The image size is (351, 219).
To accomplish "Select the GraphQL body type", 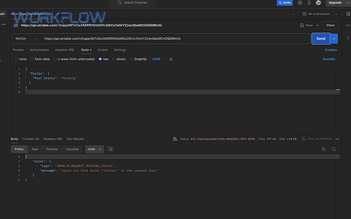I will click(x=131, y=59).
